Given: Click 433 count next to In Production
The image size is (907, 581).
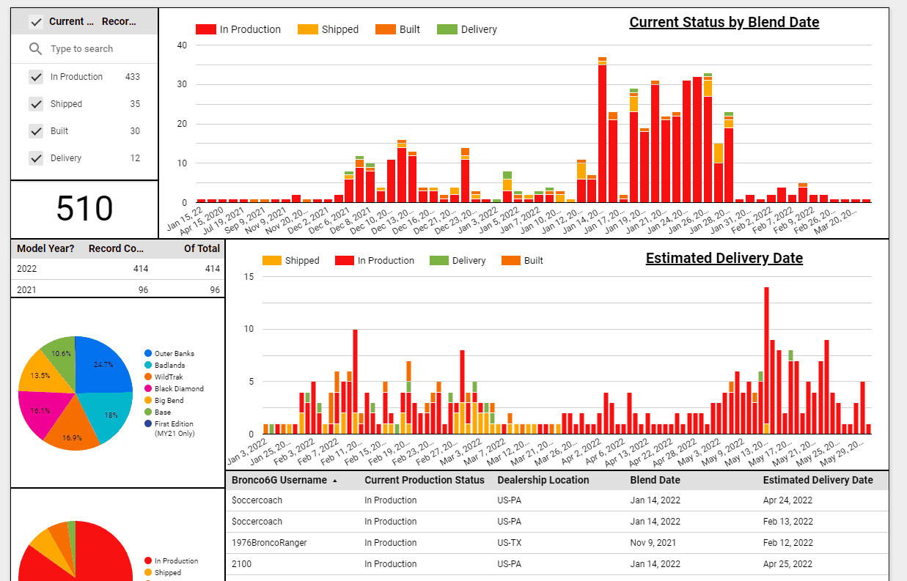Looking at the screenshot, I should pos(133,77).
